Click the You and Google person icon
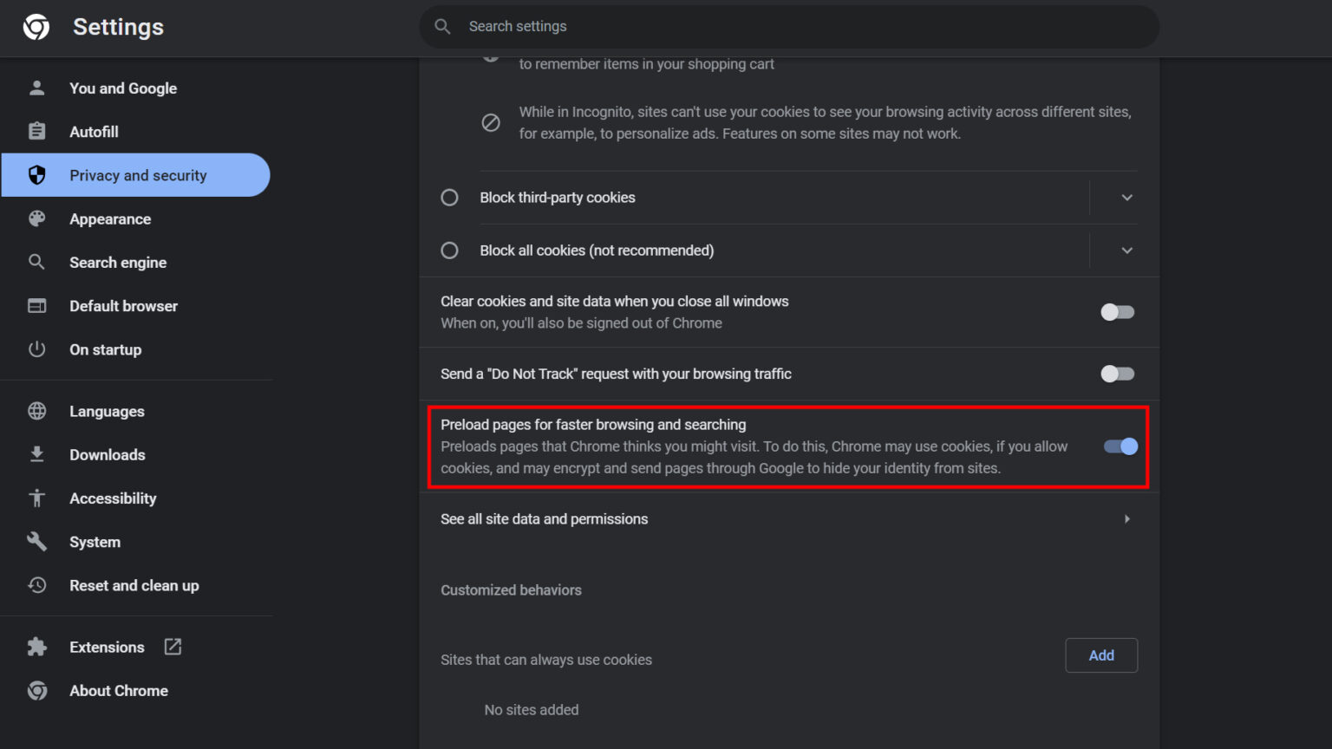This screenshot has height=749, width=1332. point(36,88)
